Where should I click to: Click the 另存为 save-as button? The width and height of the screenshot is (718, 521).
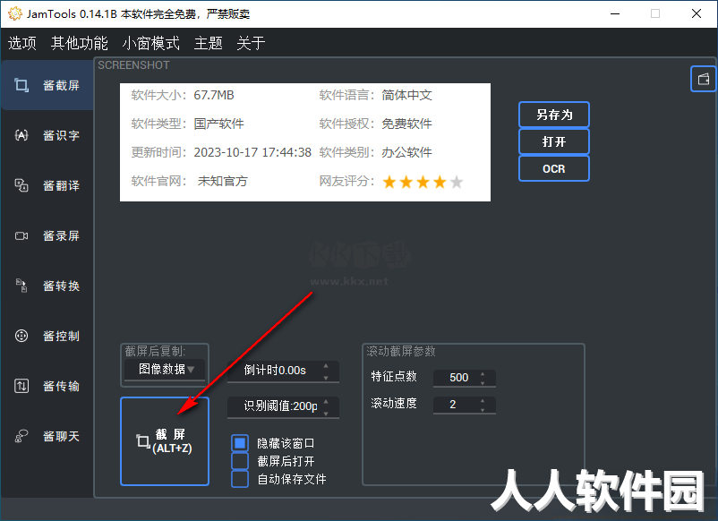point(554,115)
